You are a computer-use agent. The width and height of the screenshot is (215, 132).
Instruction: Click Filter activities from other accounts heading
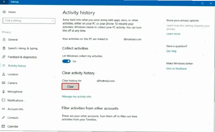(x=90, y=108)
